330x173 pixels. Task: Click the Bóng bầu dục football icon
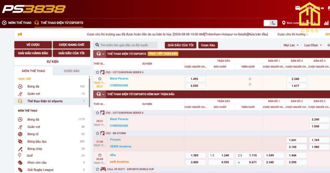pos(20,141)
